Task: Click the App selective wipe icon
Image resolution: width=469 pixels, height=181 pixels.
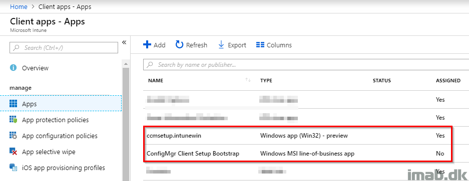Action: (x=13, y=152)
